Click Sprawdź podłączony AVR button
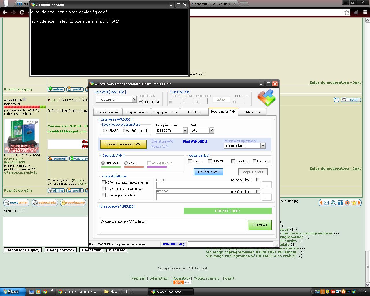370x296 pixels. [123, 144]
